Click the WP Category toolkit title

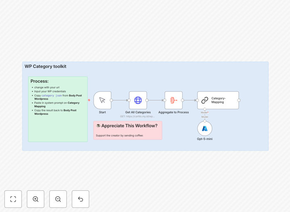[45, 66]
